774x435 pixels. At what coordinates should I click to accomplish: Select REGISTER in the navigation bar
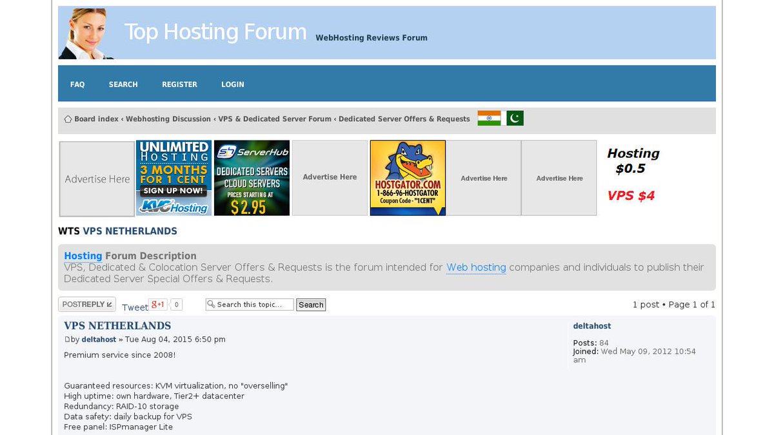[179, 84]
